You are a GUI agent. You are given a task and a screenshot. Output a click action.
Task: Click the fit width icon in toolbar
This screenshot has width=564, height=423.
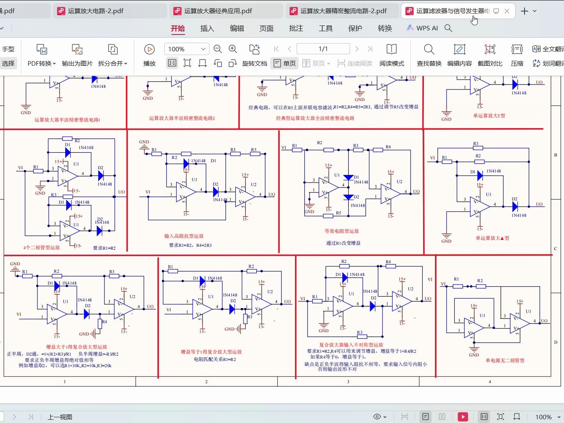pyautogui.click(x=203, y=63)
